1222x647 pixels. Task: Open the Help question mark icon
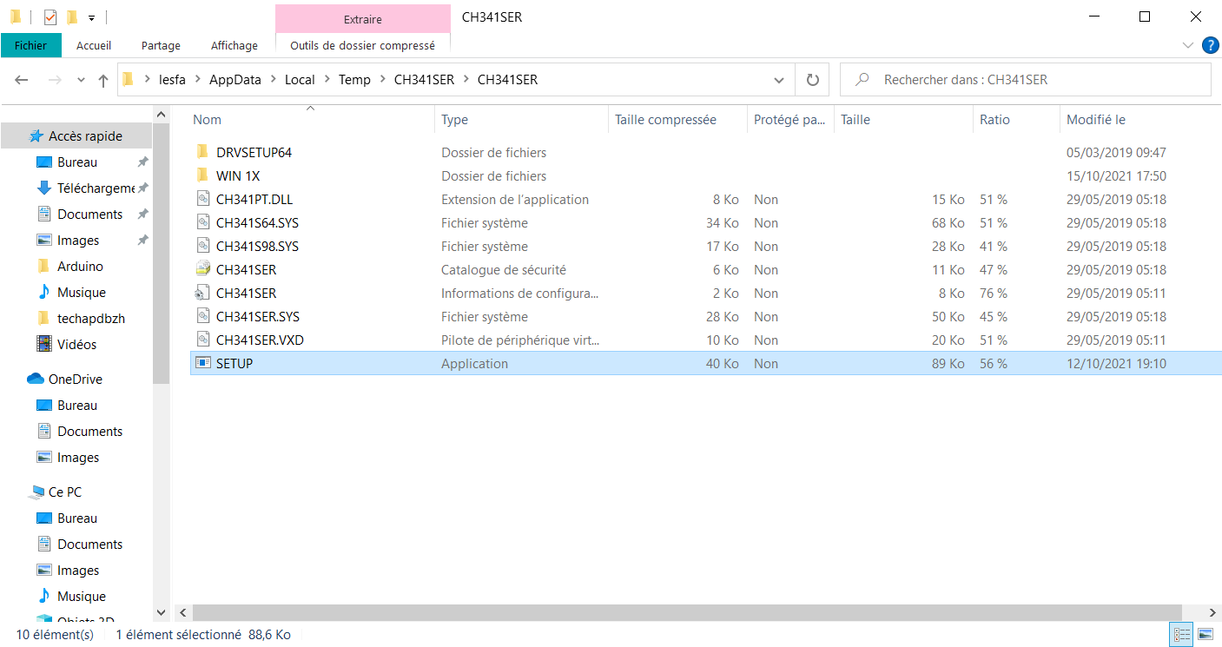pyautogui.click(x=1210, y=45)
